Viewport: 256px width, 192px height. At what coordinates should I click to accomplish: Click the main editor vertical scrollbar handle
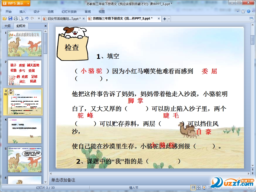pyautogui.click(x=252, y=40)
